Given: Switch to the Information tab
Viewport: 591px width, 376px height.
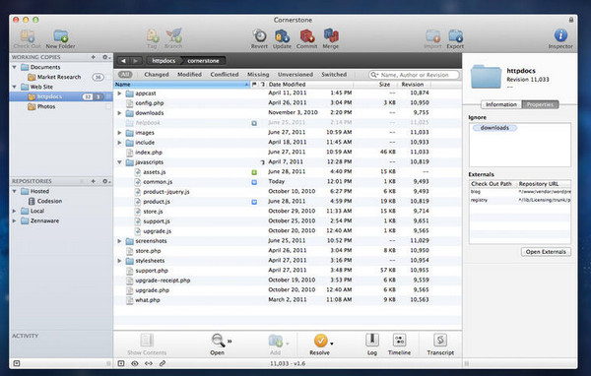Looking at the screenshot, I should point(501,104).
